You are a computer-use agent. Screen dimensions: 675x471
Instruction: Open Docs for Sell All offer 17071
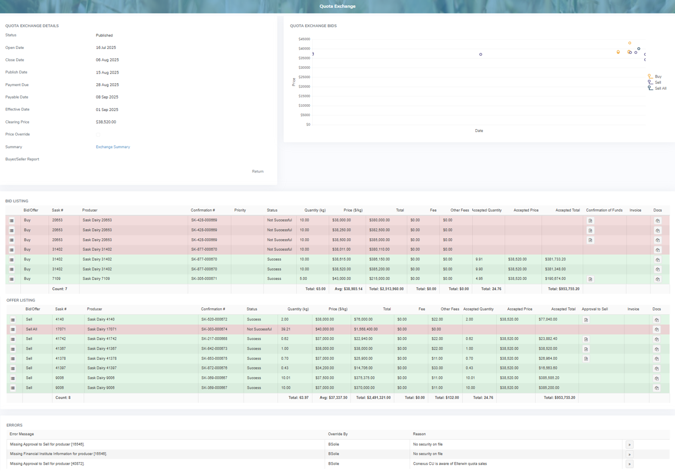657,330
